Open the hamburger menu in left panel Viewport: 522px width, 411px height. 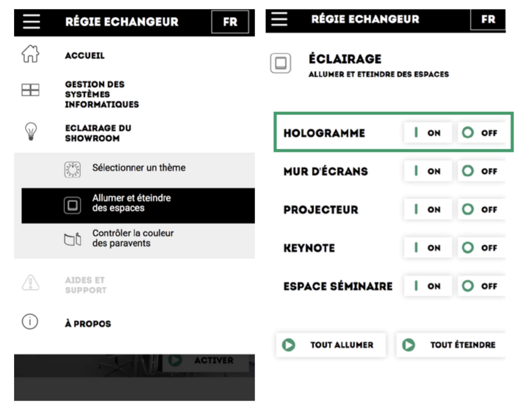[x=31, y=22]
